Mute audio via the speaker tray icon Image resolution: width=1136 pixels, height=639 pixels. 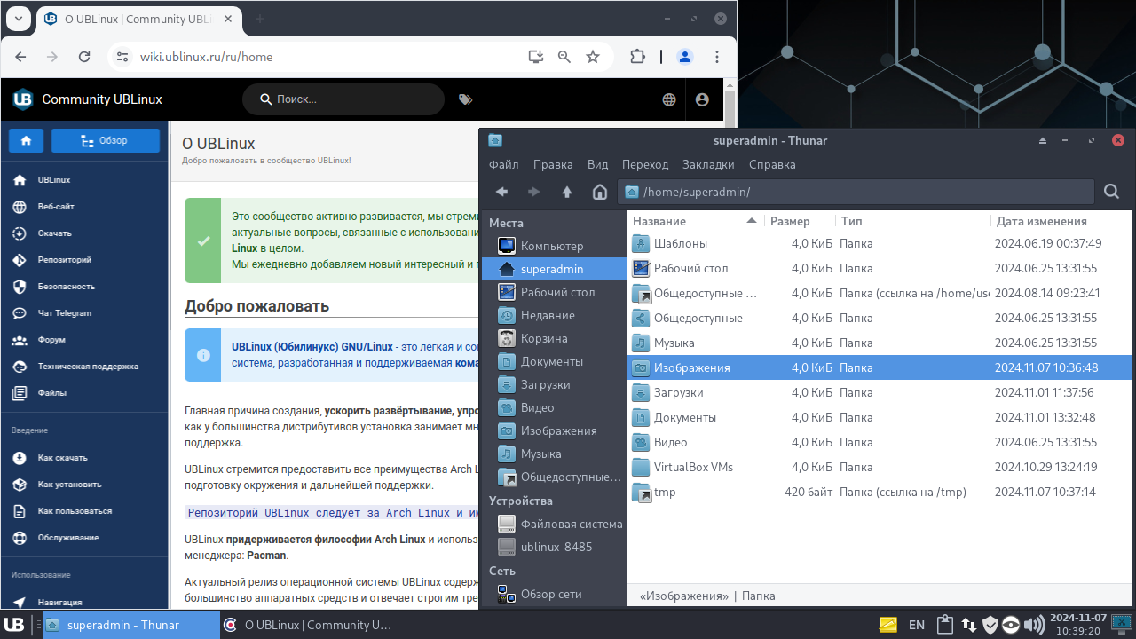click(1035, 624)
